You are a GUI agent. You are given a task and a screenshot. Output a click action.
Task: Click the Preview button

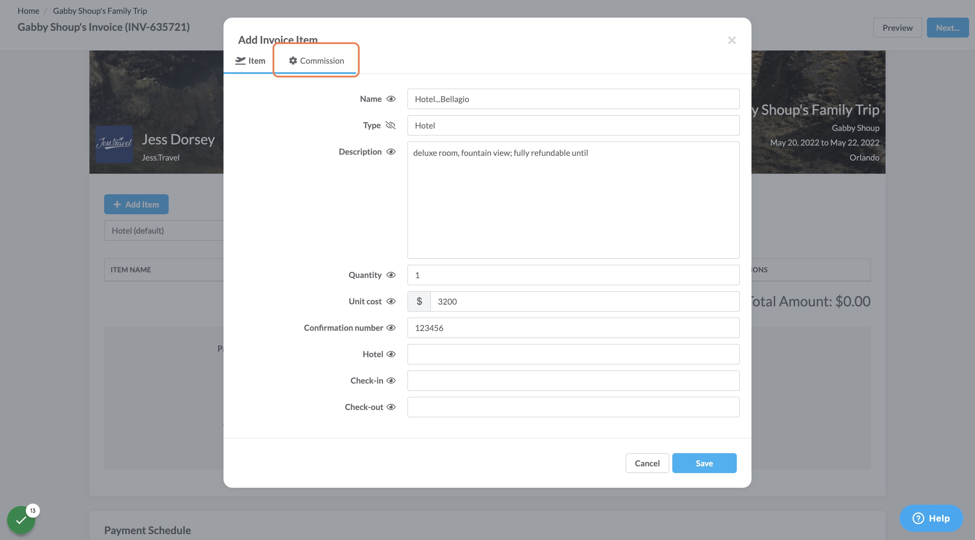(897, 28)
